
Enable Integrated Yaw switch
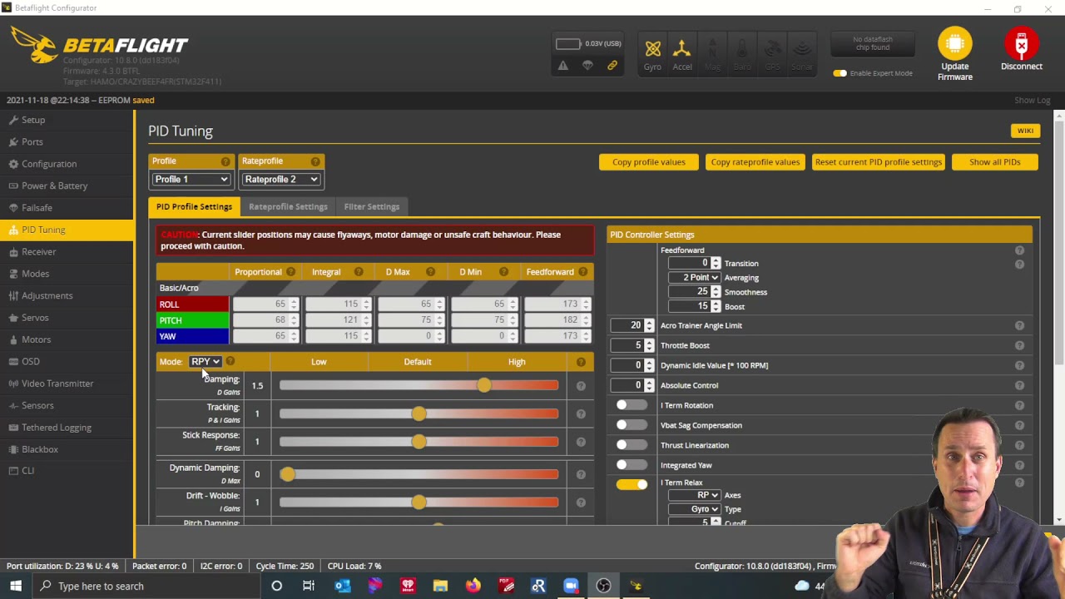[632, 465]
